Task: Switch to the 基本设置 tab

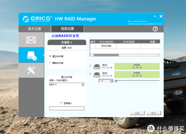Action: [x=34, y=29]
